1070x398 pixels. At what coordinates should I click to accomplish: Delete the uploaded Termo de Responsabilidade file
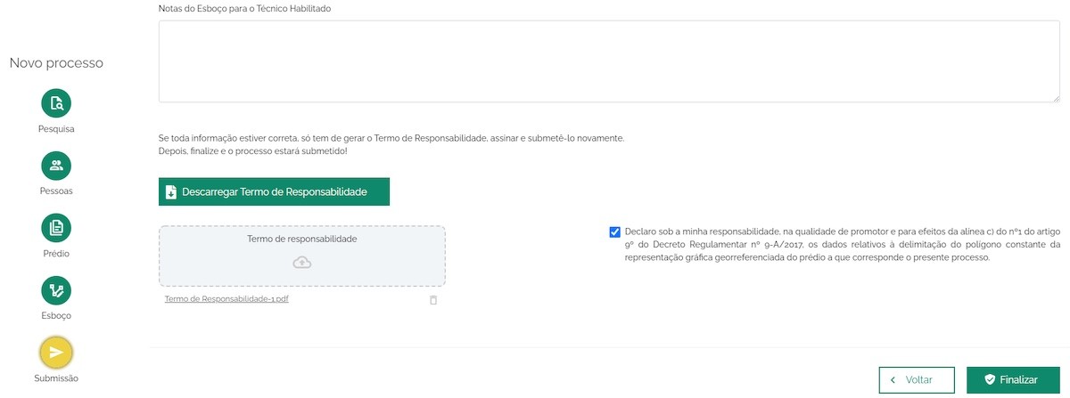(x=433, y=300)
